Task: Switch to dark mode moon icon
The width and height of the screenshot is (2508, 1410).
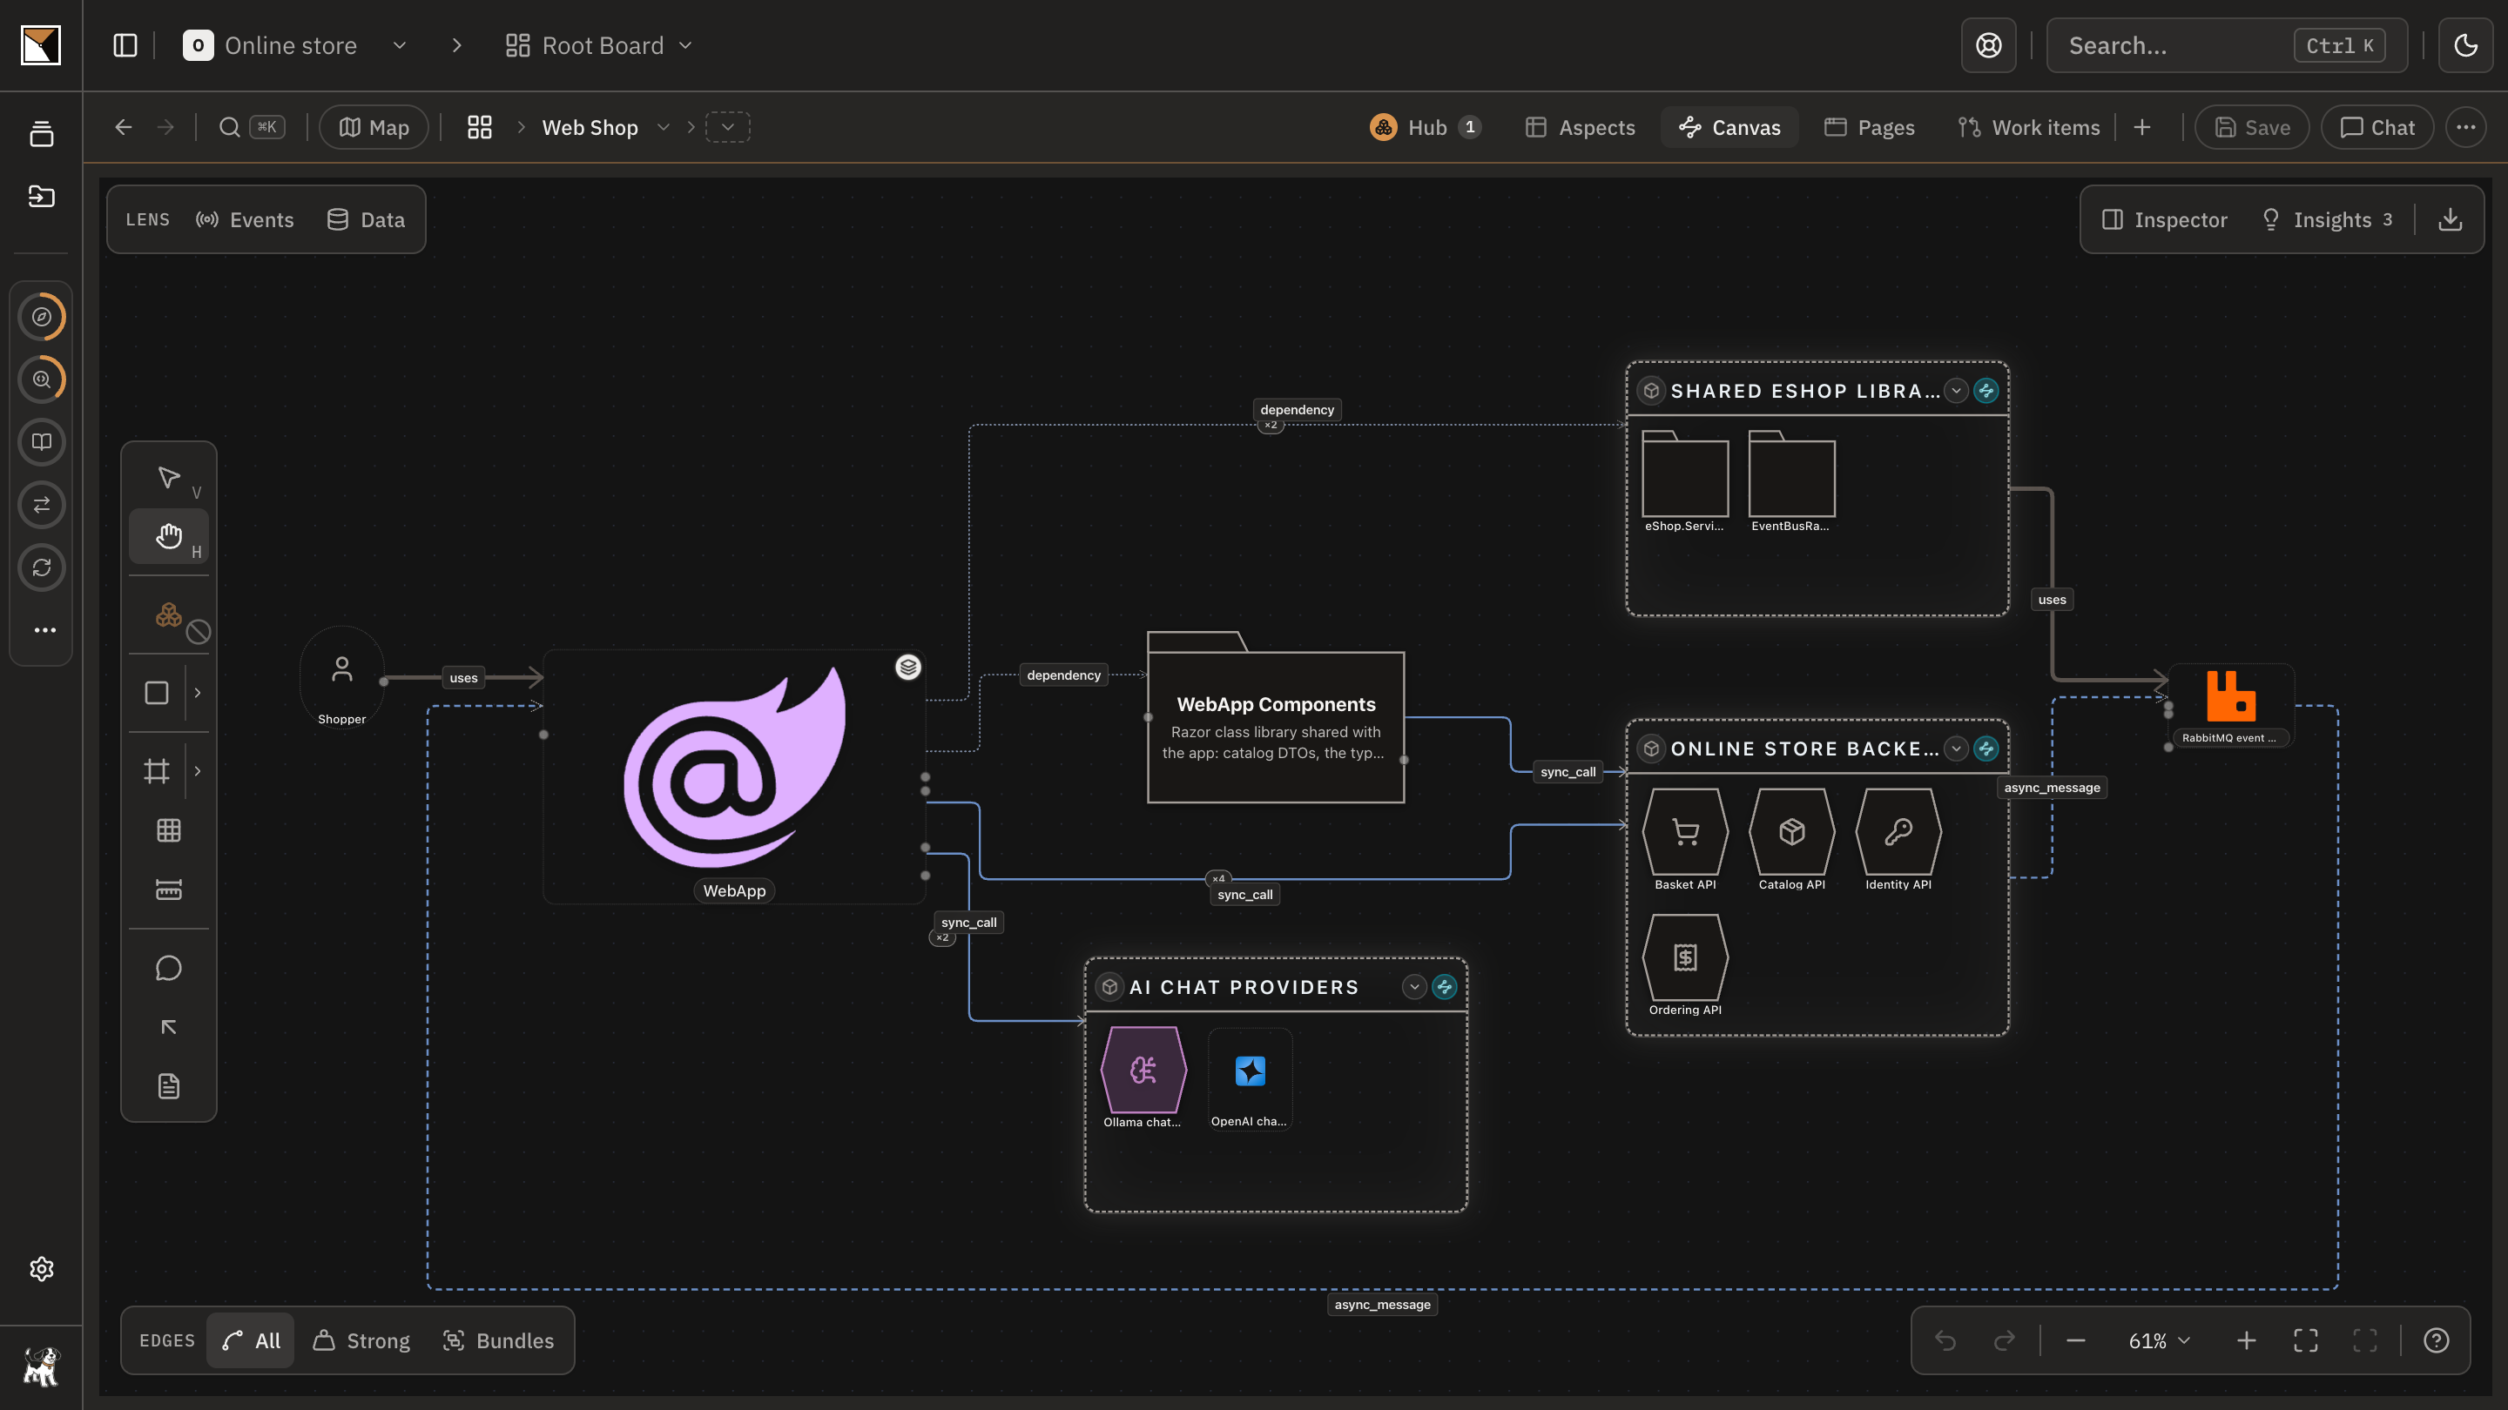Action: (2465, 46)
